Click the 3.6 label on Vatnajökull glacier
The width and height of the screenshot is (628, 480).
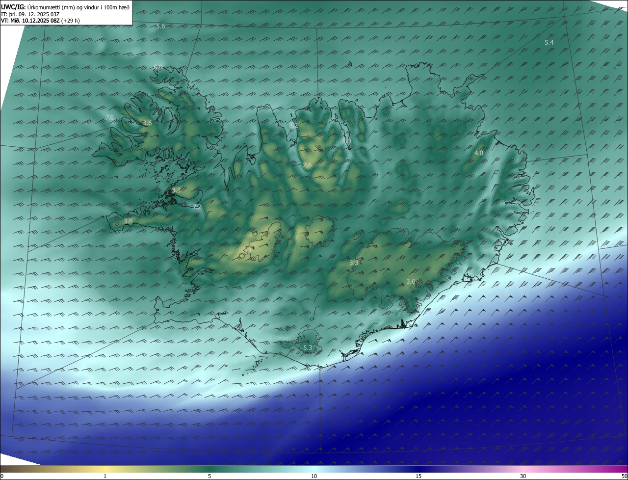[411, 282]
